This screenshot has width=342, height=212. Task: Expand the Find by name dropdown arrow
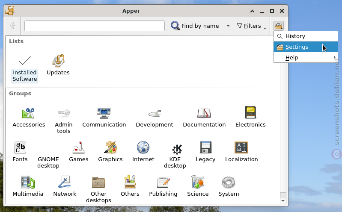(x=228, y=26)
